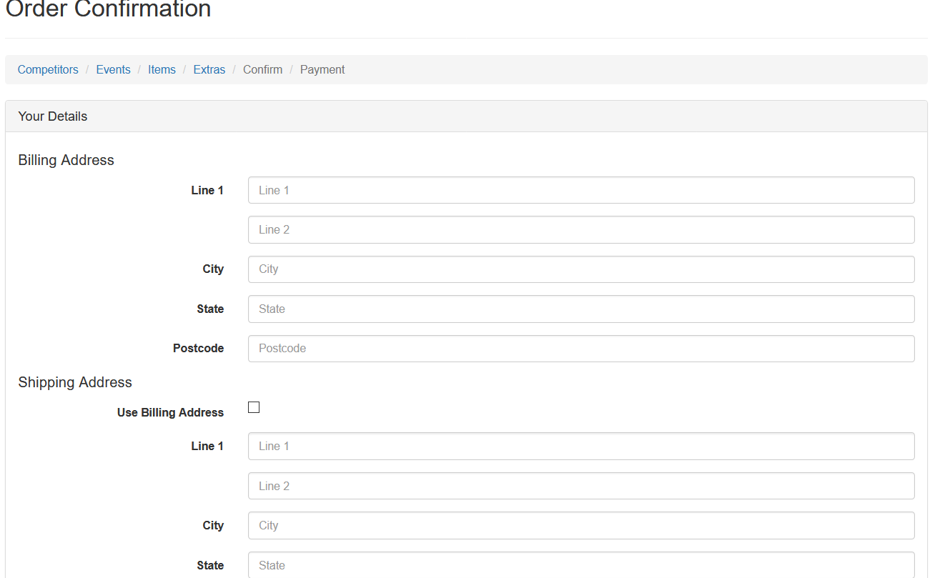The height and width of the screenshot is (578, 935).
Task: Focus the Shipping Address Line 1 field
Action: (581, 446)
